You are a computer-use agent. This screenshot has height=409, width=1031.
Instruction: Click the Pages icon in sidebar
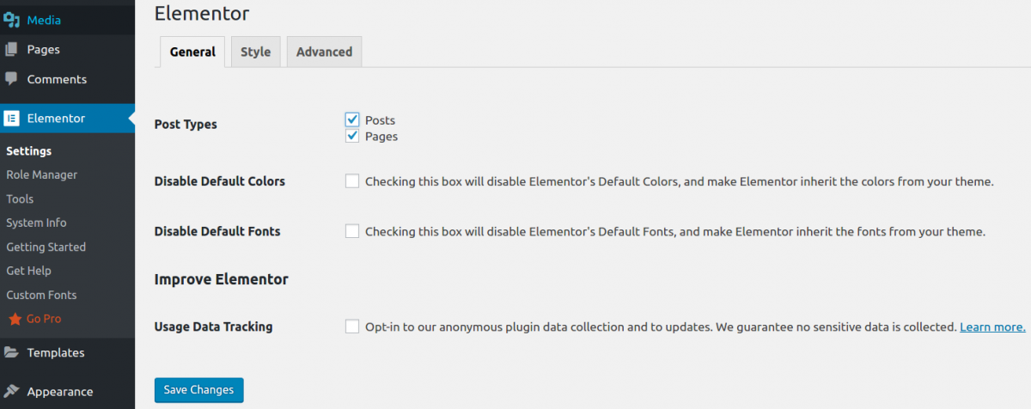click(x=11, y=50)
